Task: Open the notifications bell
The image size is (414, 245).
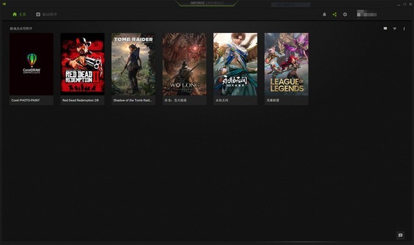Action: (x=325, y=14)
